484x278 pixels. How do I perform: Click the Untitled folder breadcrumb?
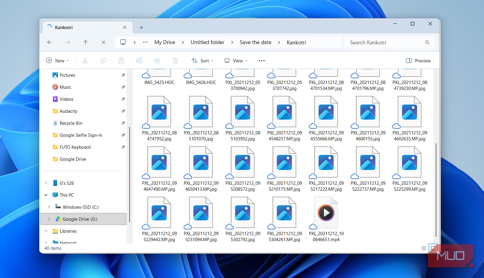pos(207,42)
